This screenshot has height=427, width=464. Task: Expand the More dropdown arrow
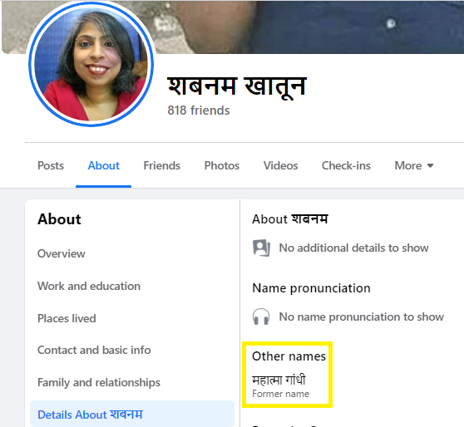pos(430,166)
